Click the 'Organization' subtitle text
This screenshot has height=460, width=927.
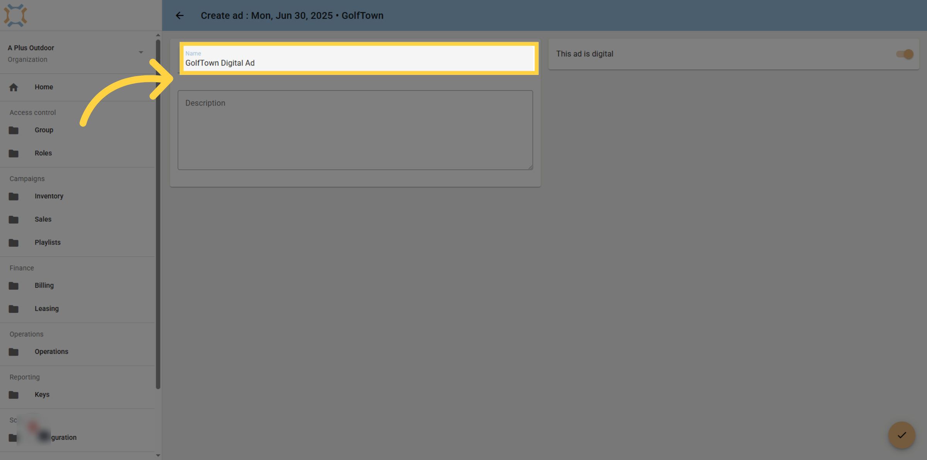tap(27, 59)
